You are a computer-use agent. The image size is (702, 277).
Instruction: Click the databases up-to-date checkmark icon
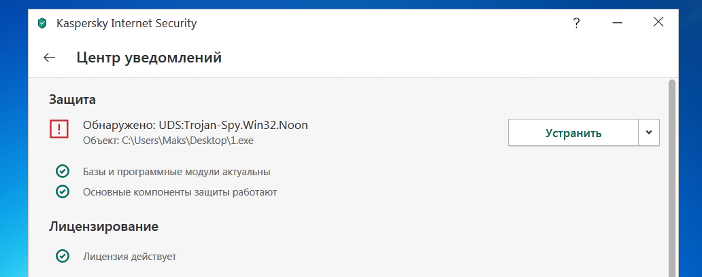[x=62, y=171]
